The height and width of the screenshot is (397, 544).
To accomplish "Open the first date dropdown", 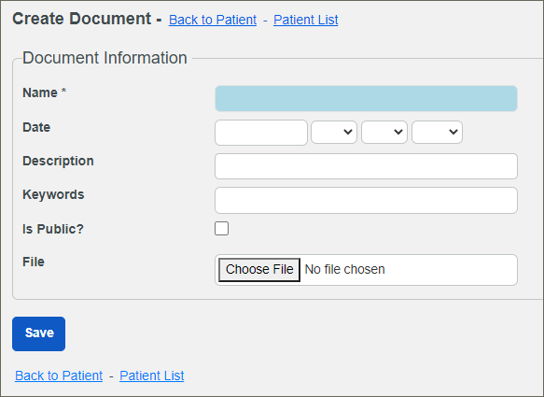I will pos(334,132).
